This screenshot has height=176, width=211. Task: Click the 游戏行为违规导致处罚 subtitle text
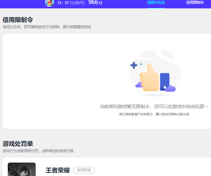pyautogui.click(x=38, y=151)
